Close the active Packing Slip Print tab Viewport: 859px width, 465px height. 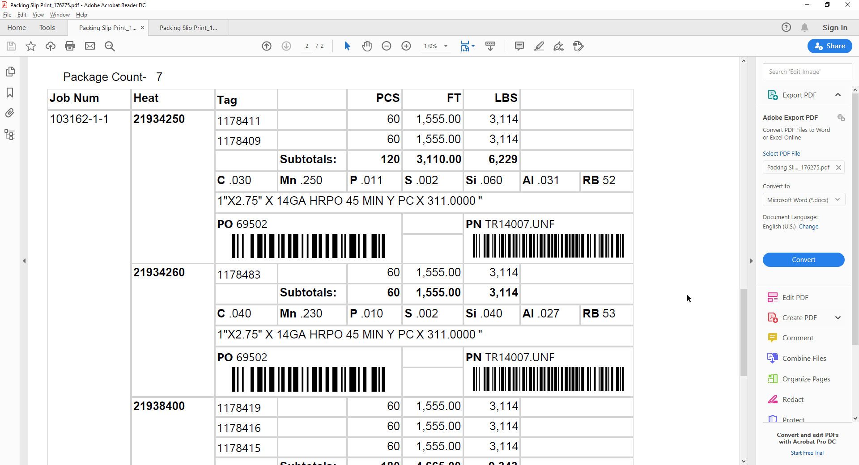(x=142, y=28)
